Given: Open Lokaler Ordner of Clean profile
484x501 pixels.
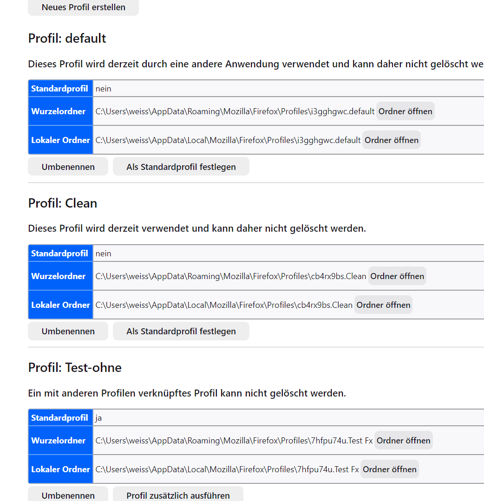Looking at the screenshot, I should pyautogui.click(x=383, y=305).
